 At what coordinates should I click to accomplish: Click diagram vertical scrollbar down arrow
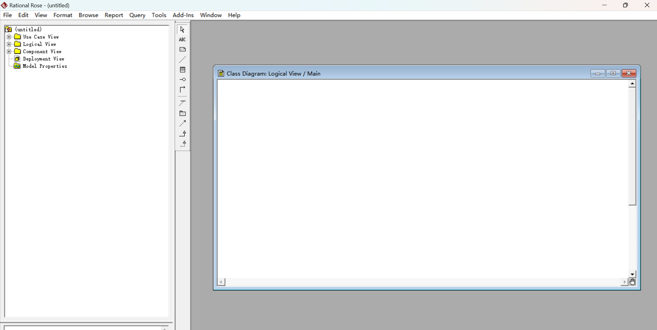pos(632,274)
